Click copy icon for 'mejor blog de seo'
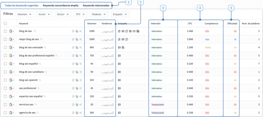 [x=77, y=40]
